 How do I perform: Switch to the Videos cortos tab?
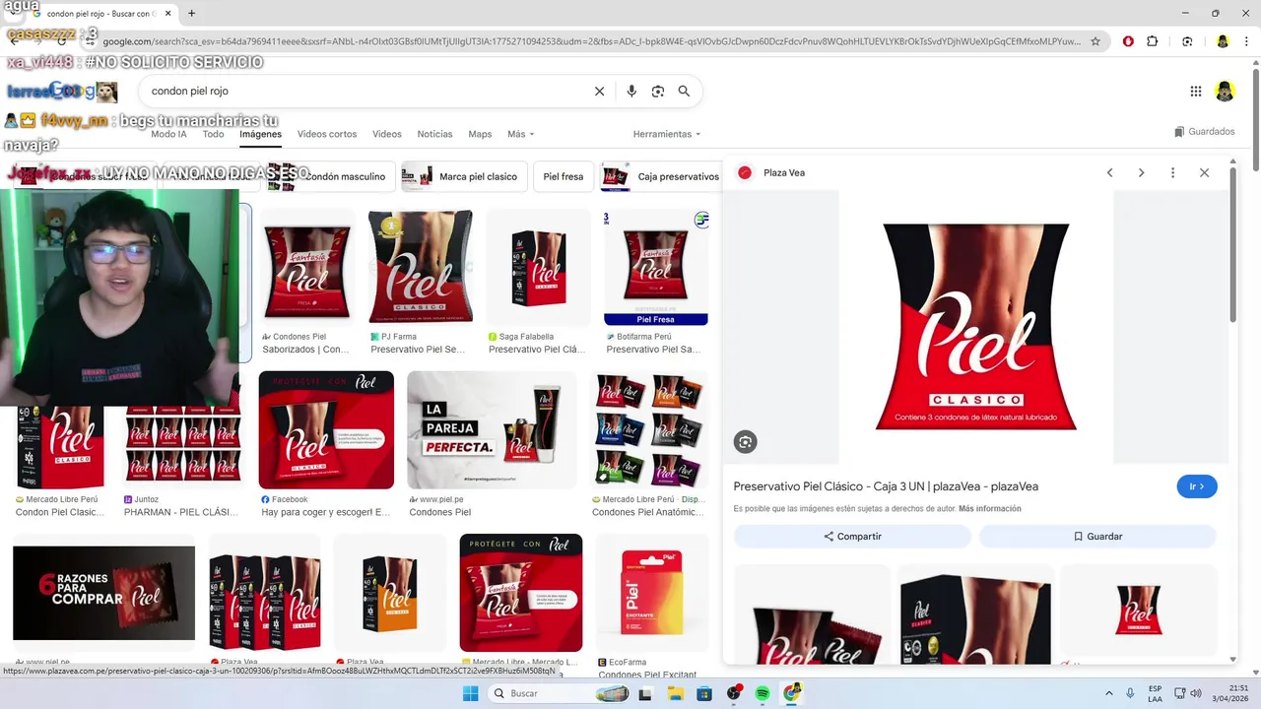point(327,134)
